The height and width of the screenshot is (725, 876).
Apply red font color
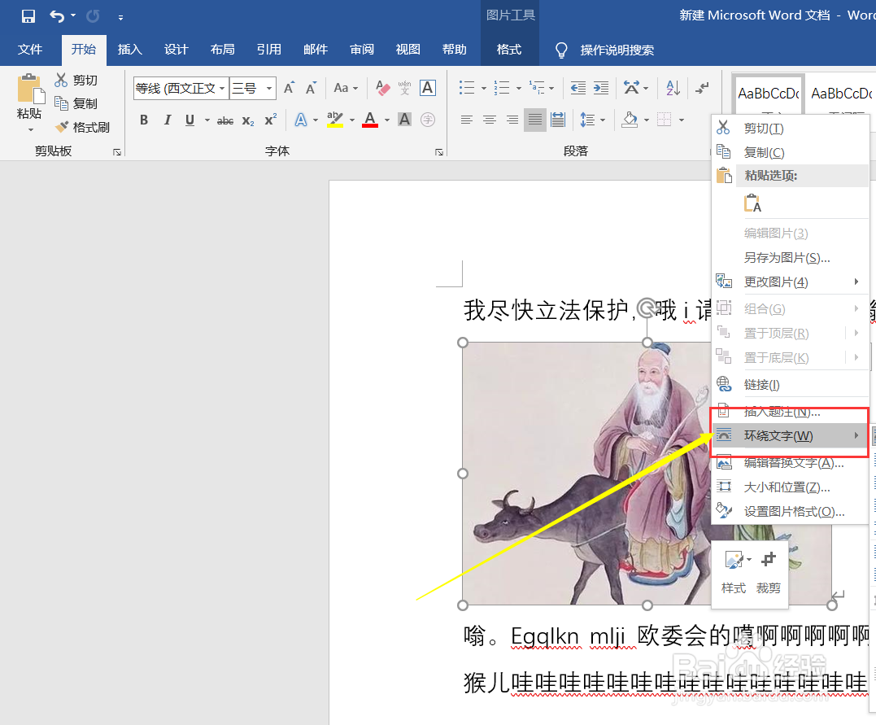coord(370,120)
